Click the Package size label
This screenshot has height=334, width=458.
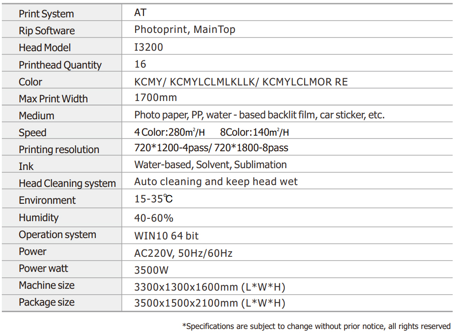pos(47,302)
